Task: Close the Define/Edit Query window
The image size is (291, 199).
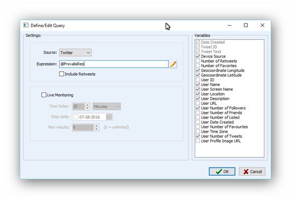Action: coord(262,25)
